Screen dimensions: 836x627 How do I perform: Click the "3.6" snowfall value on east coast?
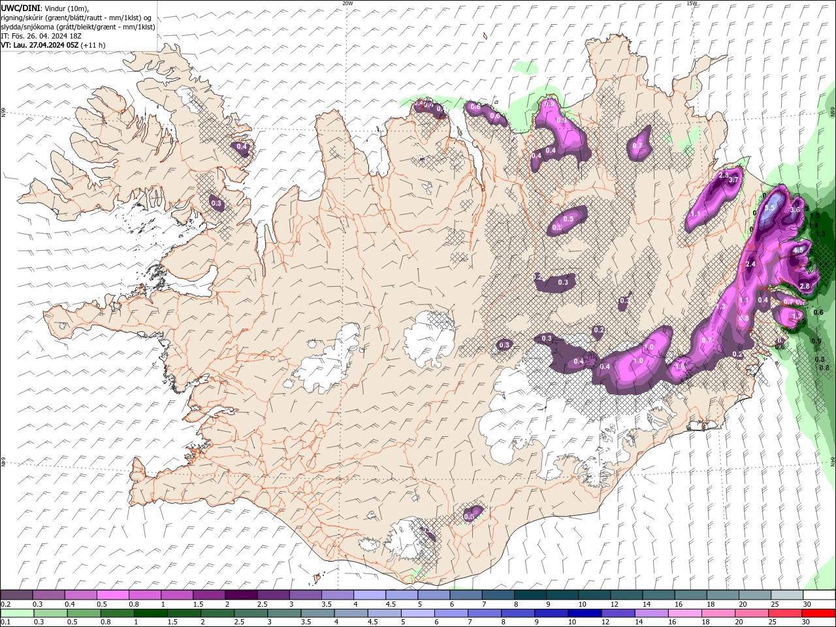(795, 210)
